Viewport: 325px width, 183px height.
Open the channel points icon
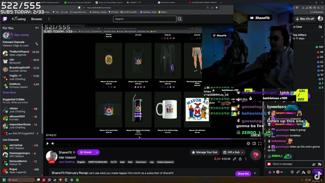[278, 172]
